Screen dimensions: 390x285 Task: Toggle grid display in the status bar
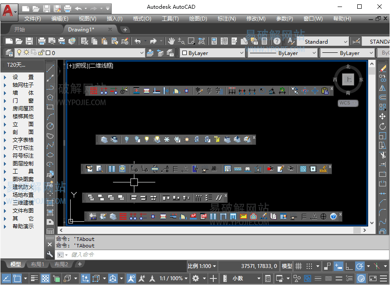(299, 266)
